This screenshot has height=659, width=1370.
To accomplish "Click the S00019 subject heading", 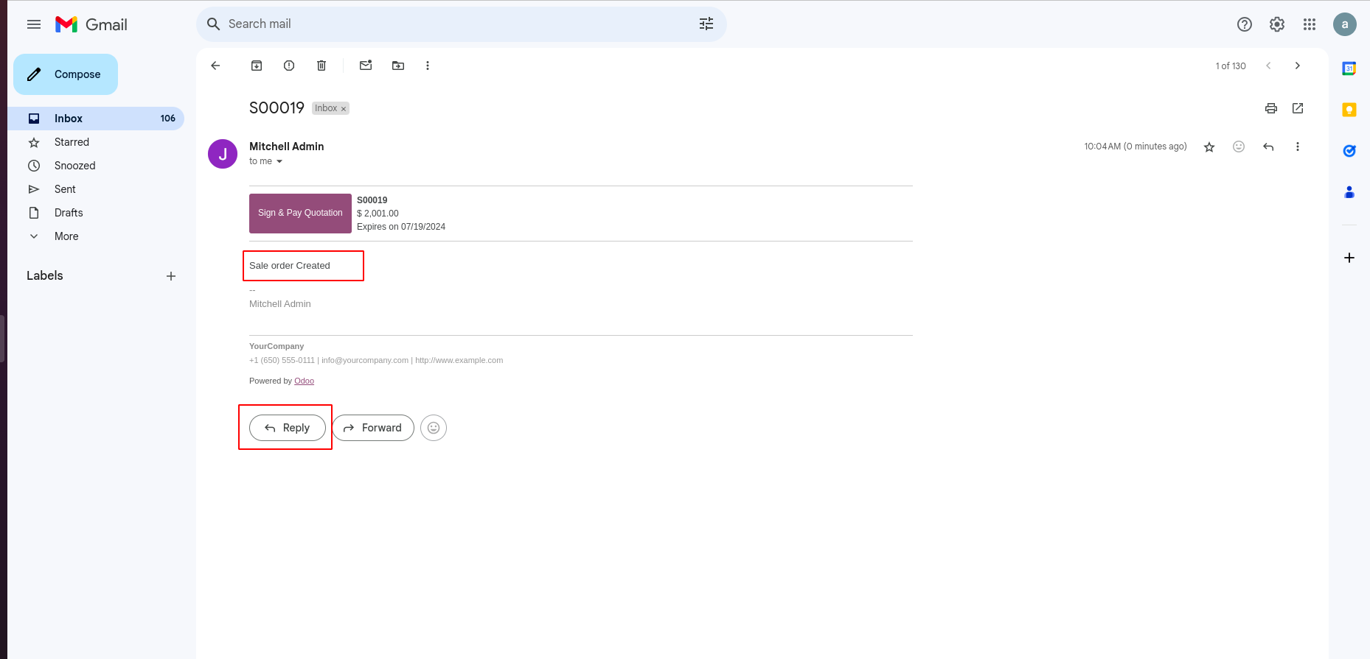I will click(x=277, y=108).
